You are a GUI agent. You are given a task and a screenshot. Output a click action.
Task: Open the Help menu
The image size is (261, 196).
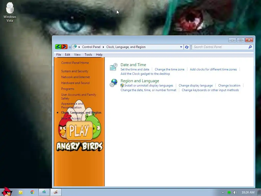click(99, 55)
